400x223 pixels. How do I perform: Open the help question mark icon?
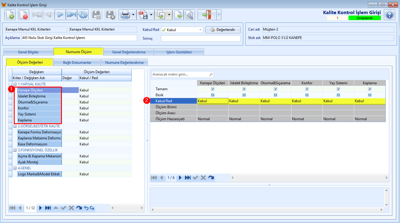point(389,14)
